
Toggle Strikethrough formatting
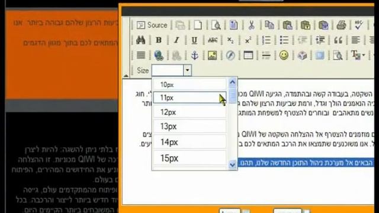coord(213,40)
